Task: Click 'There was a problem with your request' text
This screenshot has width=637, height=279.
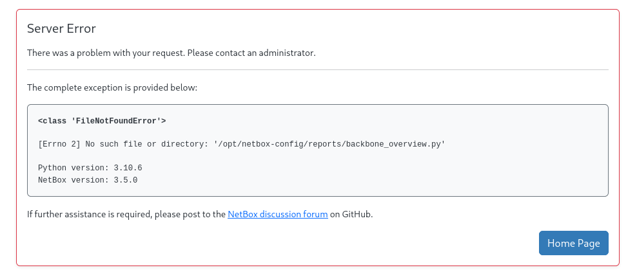Action: [171, 53]
